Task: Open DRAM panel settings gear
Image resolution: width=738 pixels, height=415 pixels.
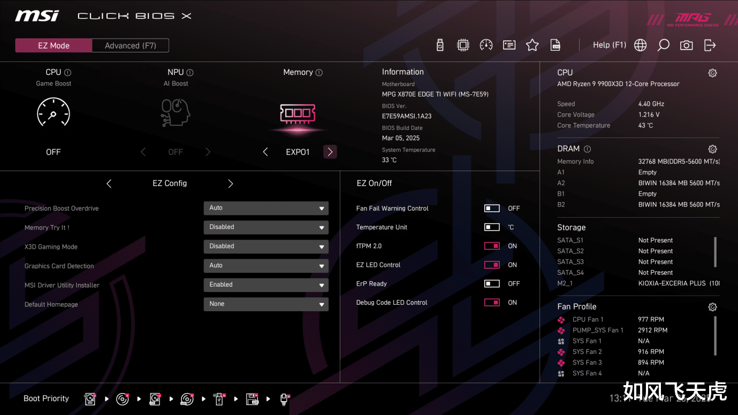Action: [712, 149]
